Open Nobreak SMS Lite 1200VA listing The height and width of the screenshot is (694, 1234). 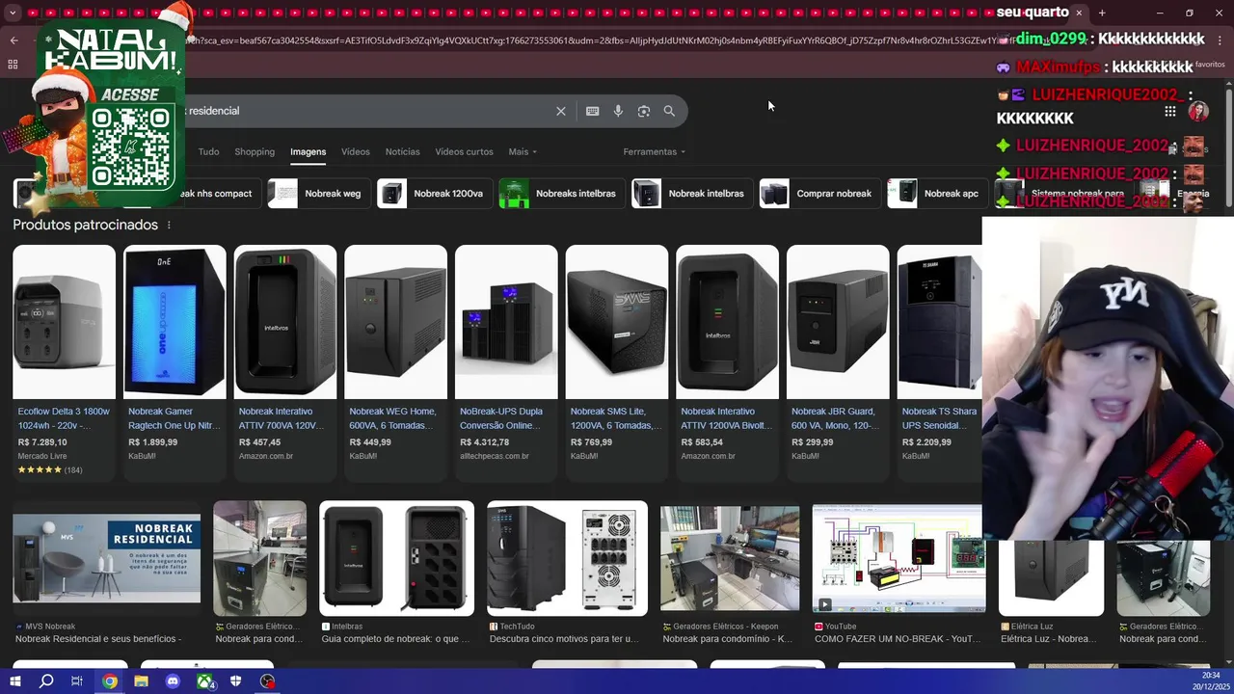tap(617, 362)
